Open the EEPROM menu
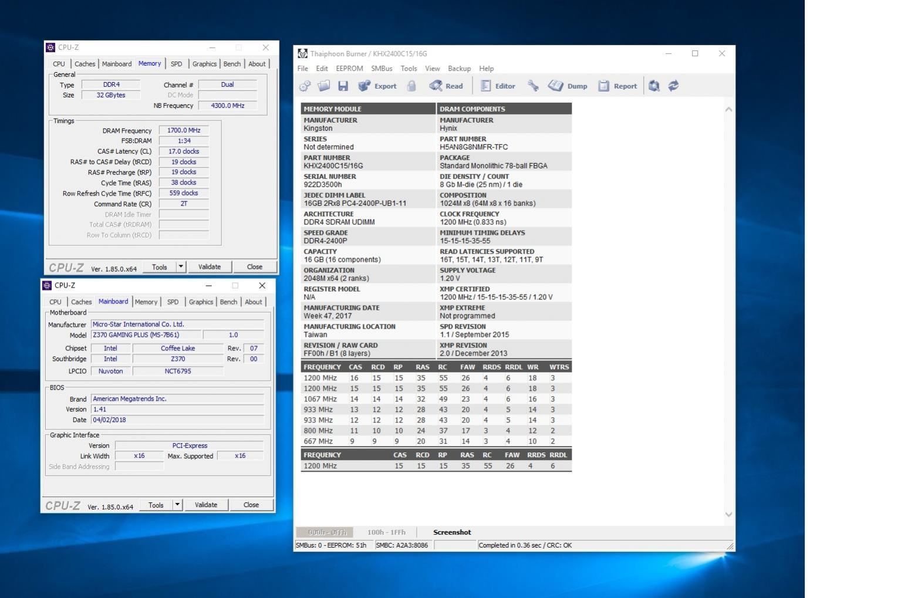The height and width of the screenshot is (598, 901). (x=350, y=69)
